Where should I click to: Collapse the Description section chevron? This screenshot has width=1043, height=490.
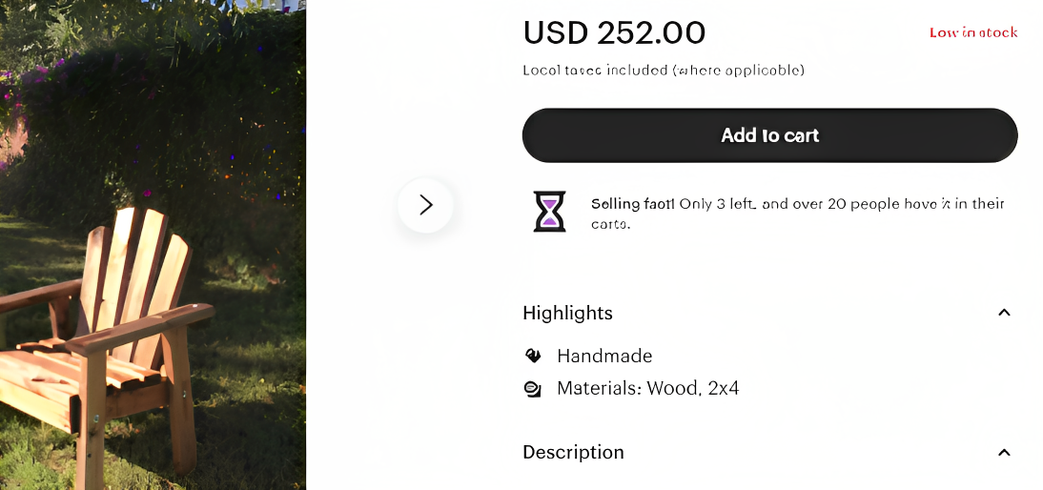[1003, 453]
